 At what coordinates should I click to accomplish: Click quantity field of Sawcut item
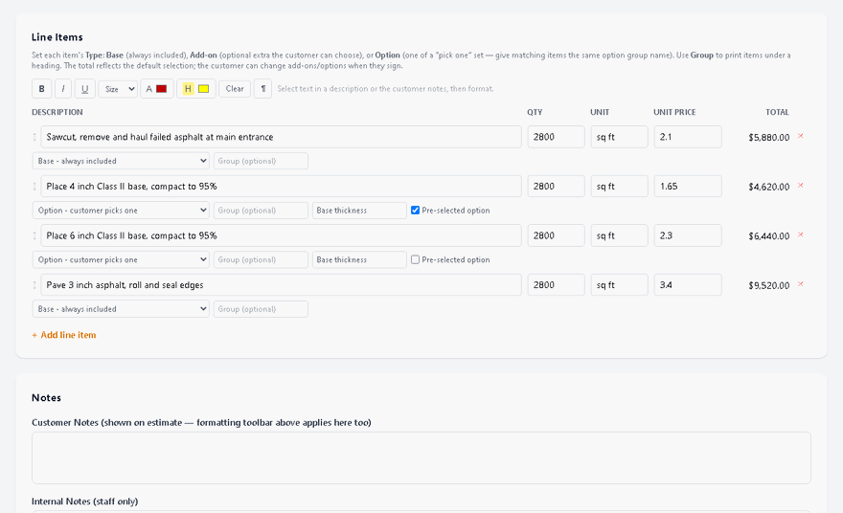pyautogui.click(x=556, y=137)
